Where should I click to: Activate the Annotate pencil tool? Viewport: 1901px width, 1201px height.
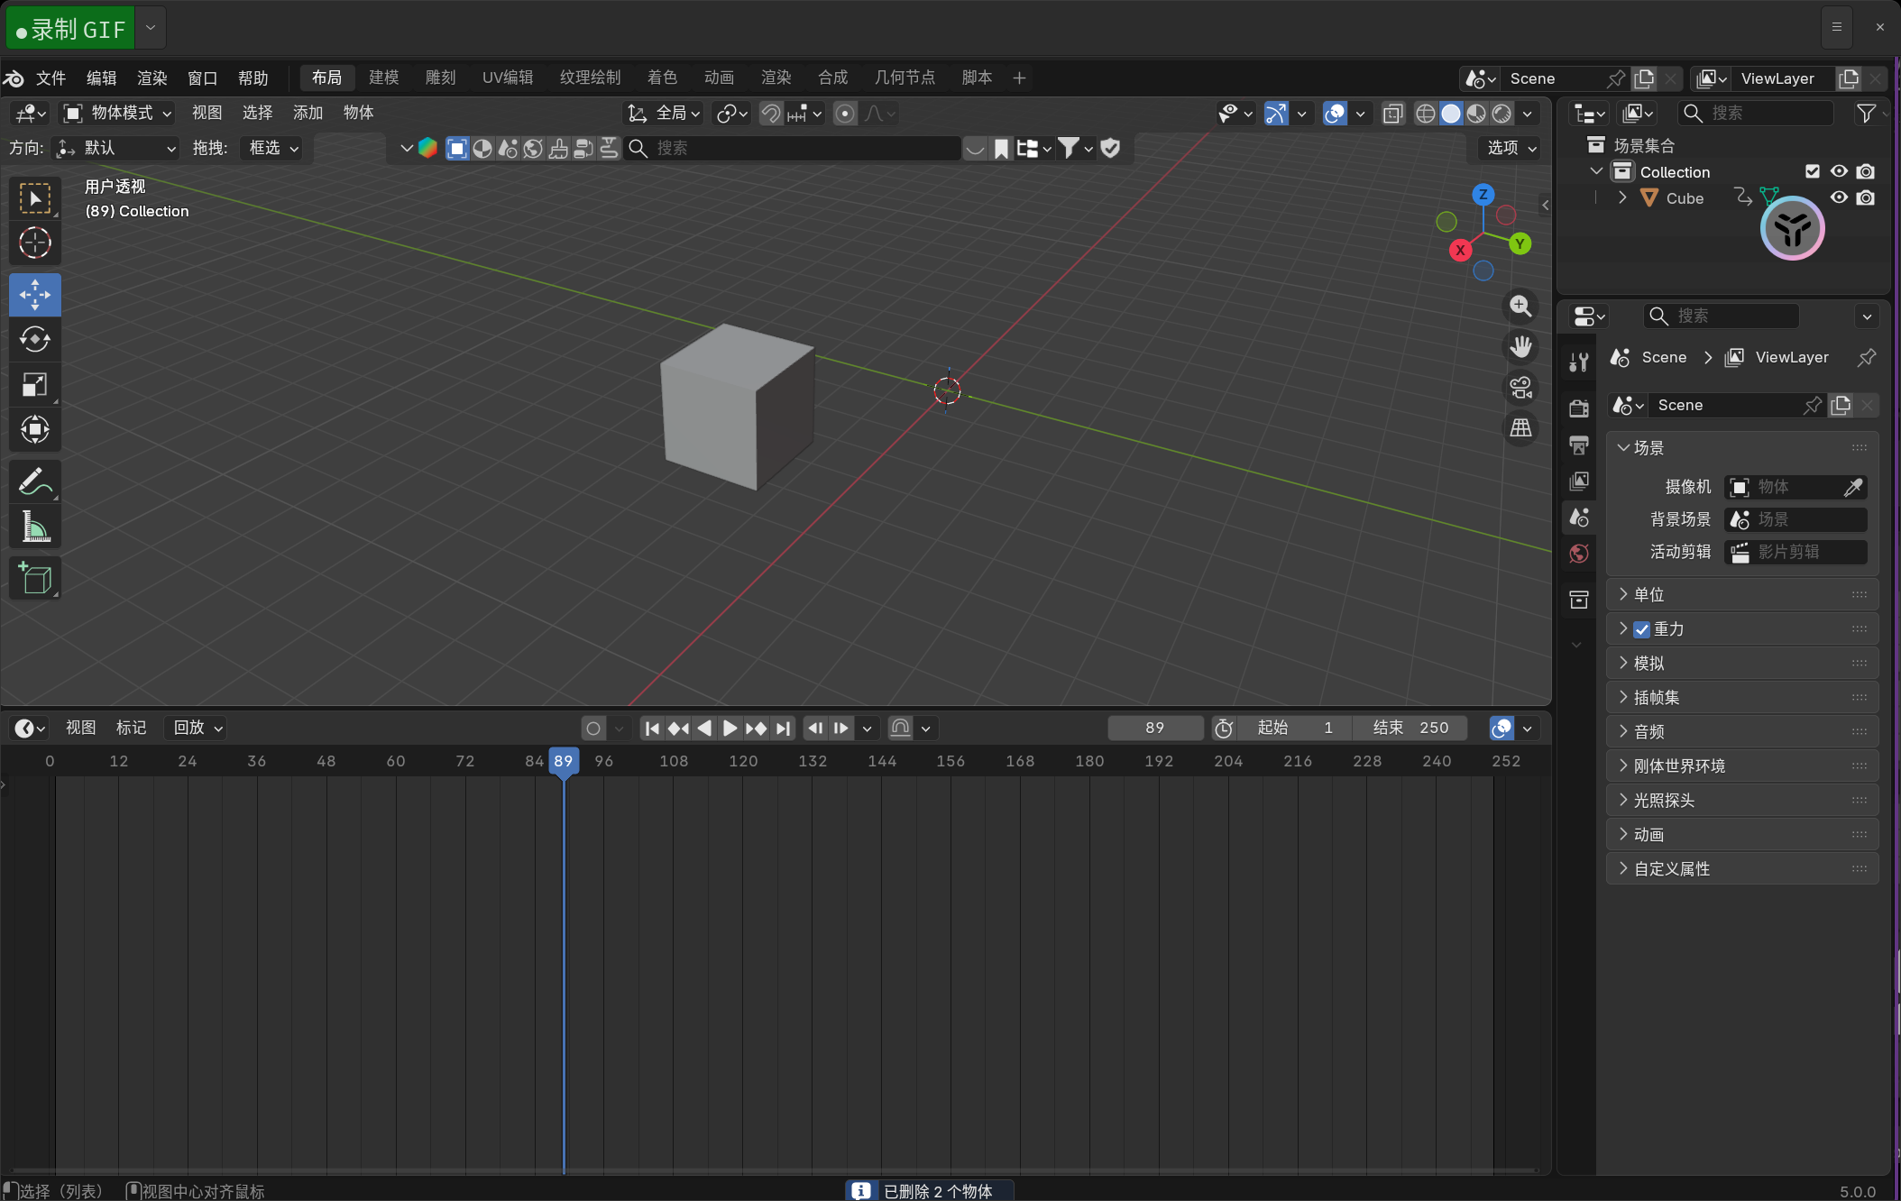(x=34, y=481)
